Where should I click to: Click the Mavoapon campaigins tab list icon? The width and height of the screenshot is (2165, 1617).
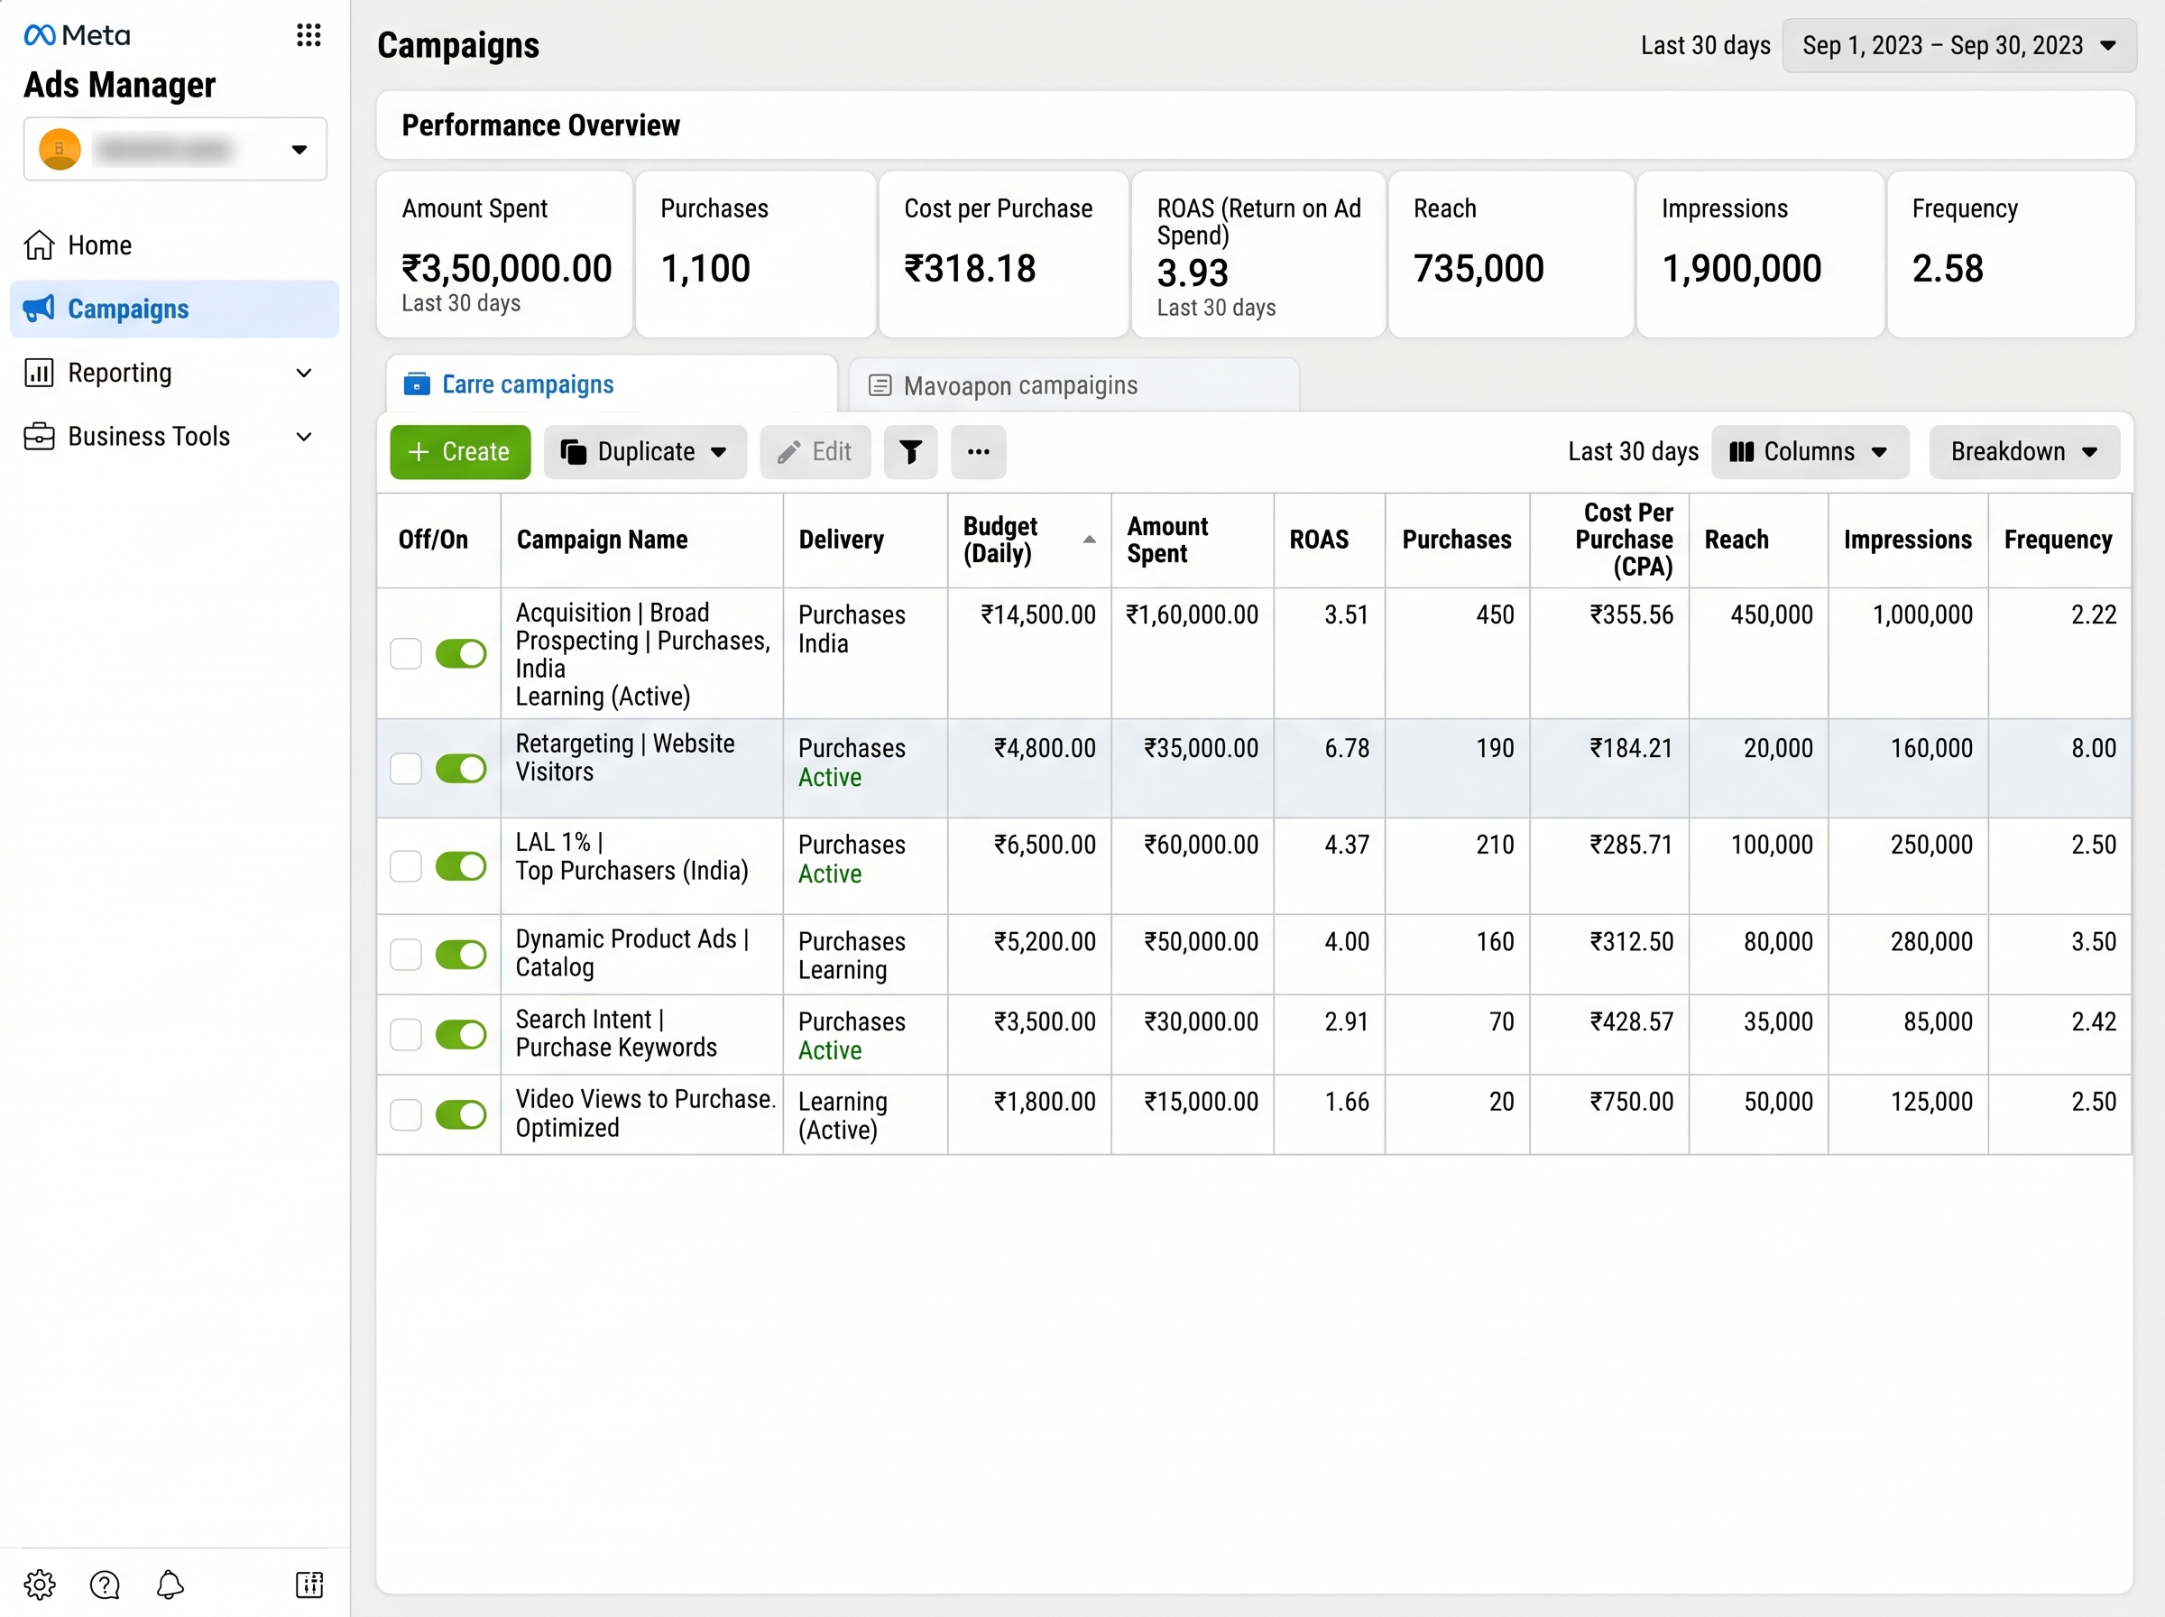pos(880,385)
